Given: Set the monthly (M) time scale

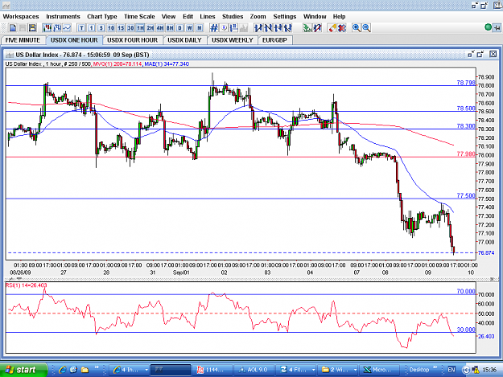Looking at the screenshot, I should [x=200, y=28].
